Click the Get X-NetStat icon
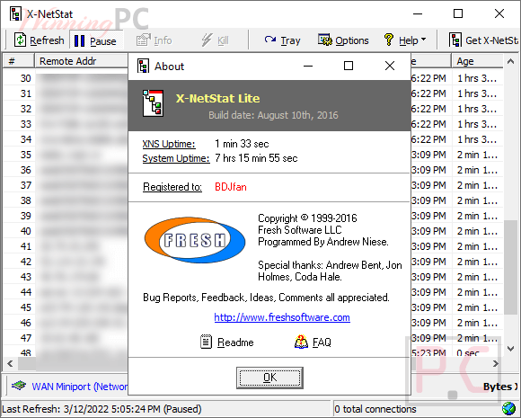The image size is (521, 418). (455, 40)
